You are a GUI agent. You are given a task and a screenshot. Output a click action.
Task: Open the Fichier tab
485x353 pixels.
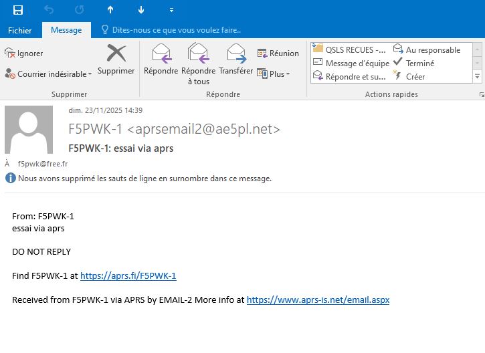pos(19,30)
